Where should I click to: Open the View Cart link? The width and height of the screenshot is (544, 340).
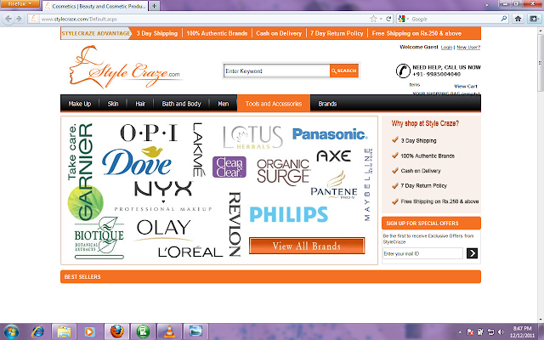click(466, 86)
